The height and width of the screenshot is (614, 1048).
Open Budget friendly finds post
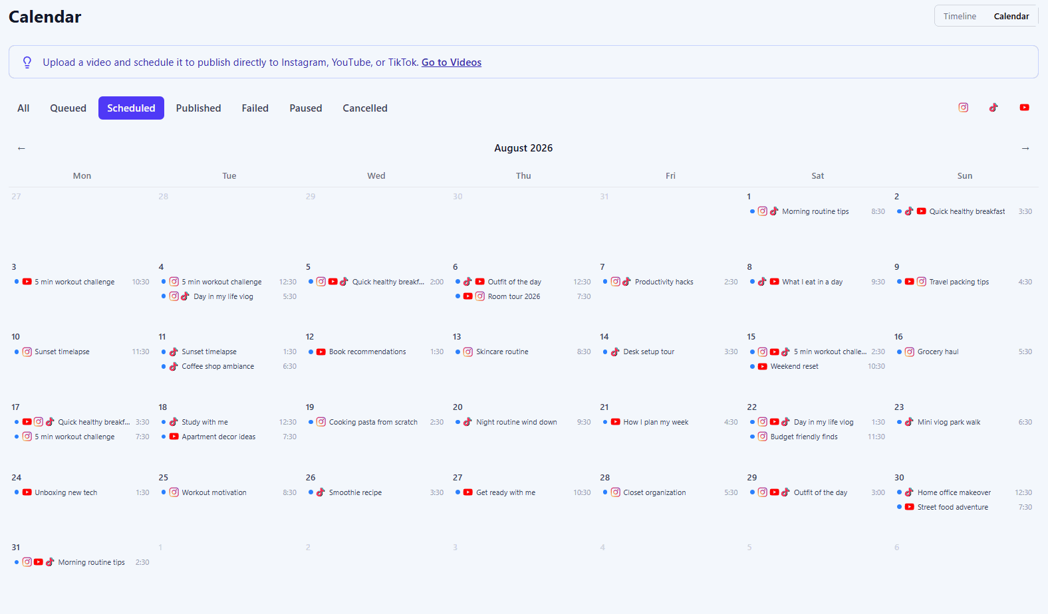coord(817,437)
